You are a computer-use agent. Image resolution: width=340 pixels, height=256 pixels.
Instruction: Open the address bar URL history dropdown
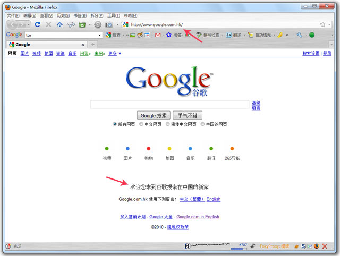329,24
